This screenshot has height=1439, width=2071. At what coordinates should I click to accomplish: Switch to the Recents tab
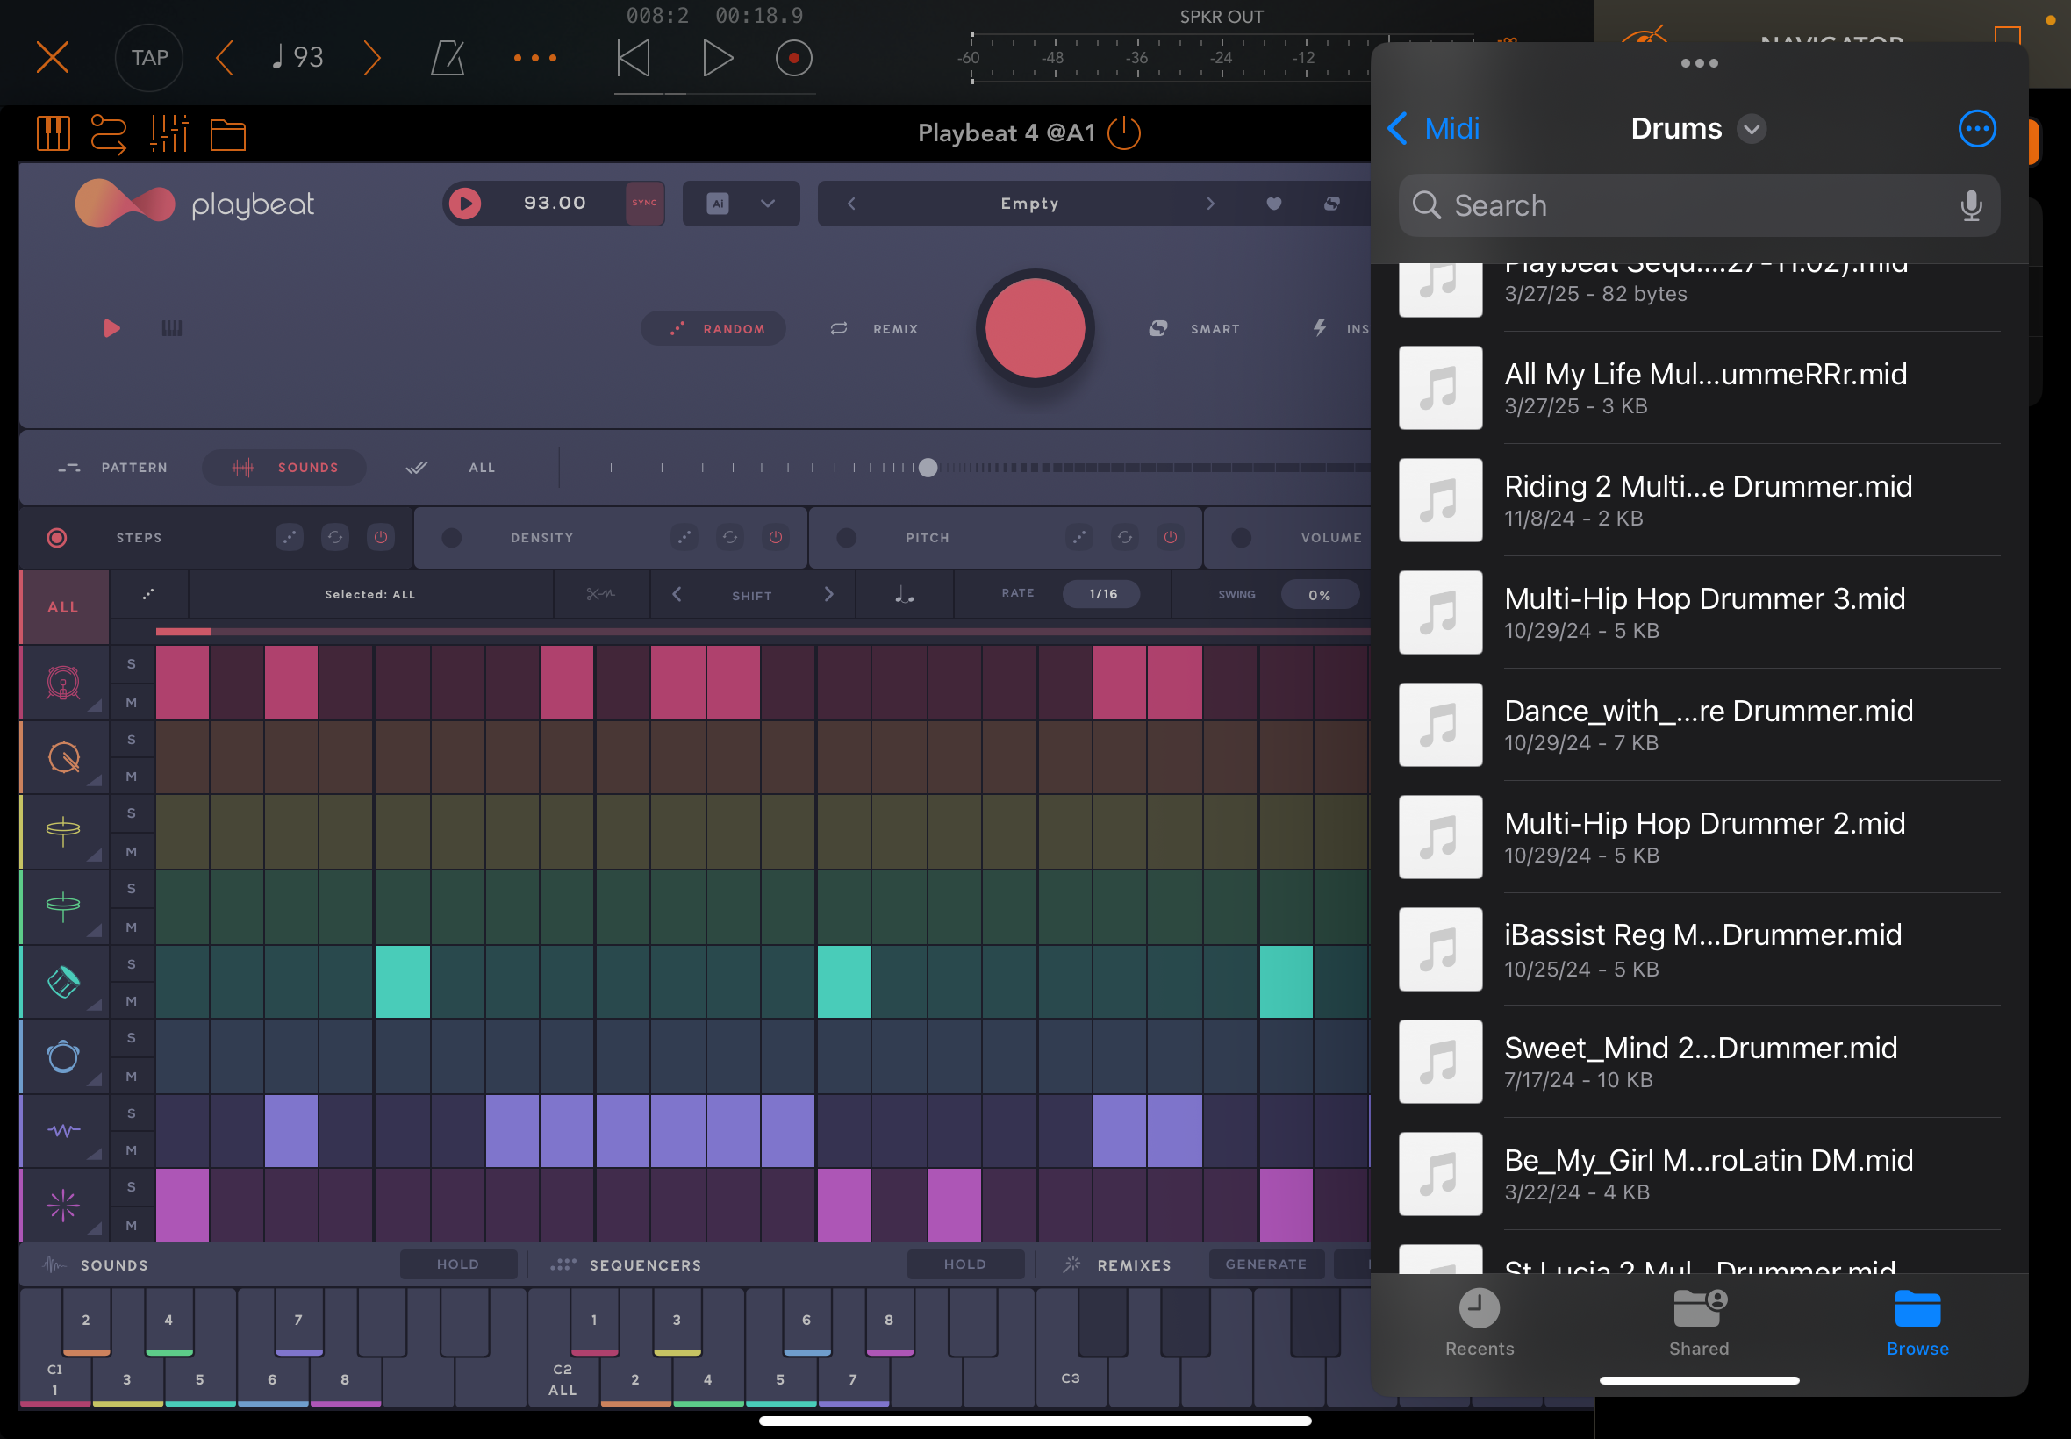click(x=1479, y=1321)
